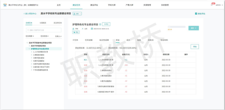Viewport: 225px width, 110px height.
Task: Open the 负责人 filter dropdown
Action: [x=58, y=36]
